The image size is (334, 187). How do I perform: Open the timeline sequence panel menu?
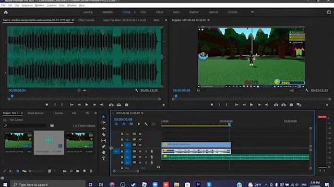click(x=142, y=113)
